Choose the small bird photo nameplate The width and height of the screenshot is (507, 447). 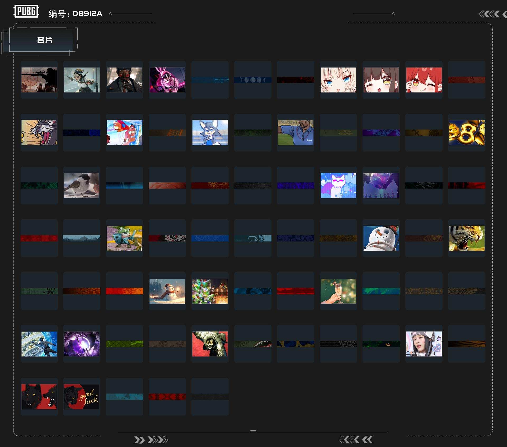[x=82, y=185]
